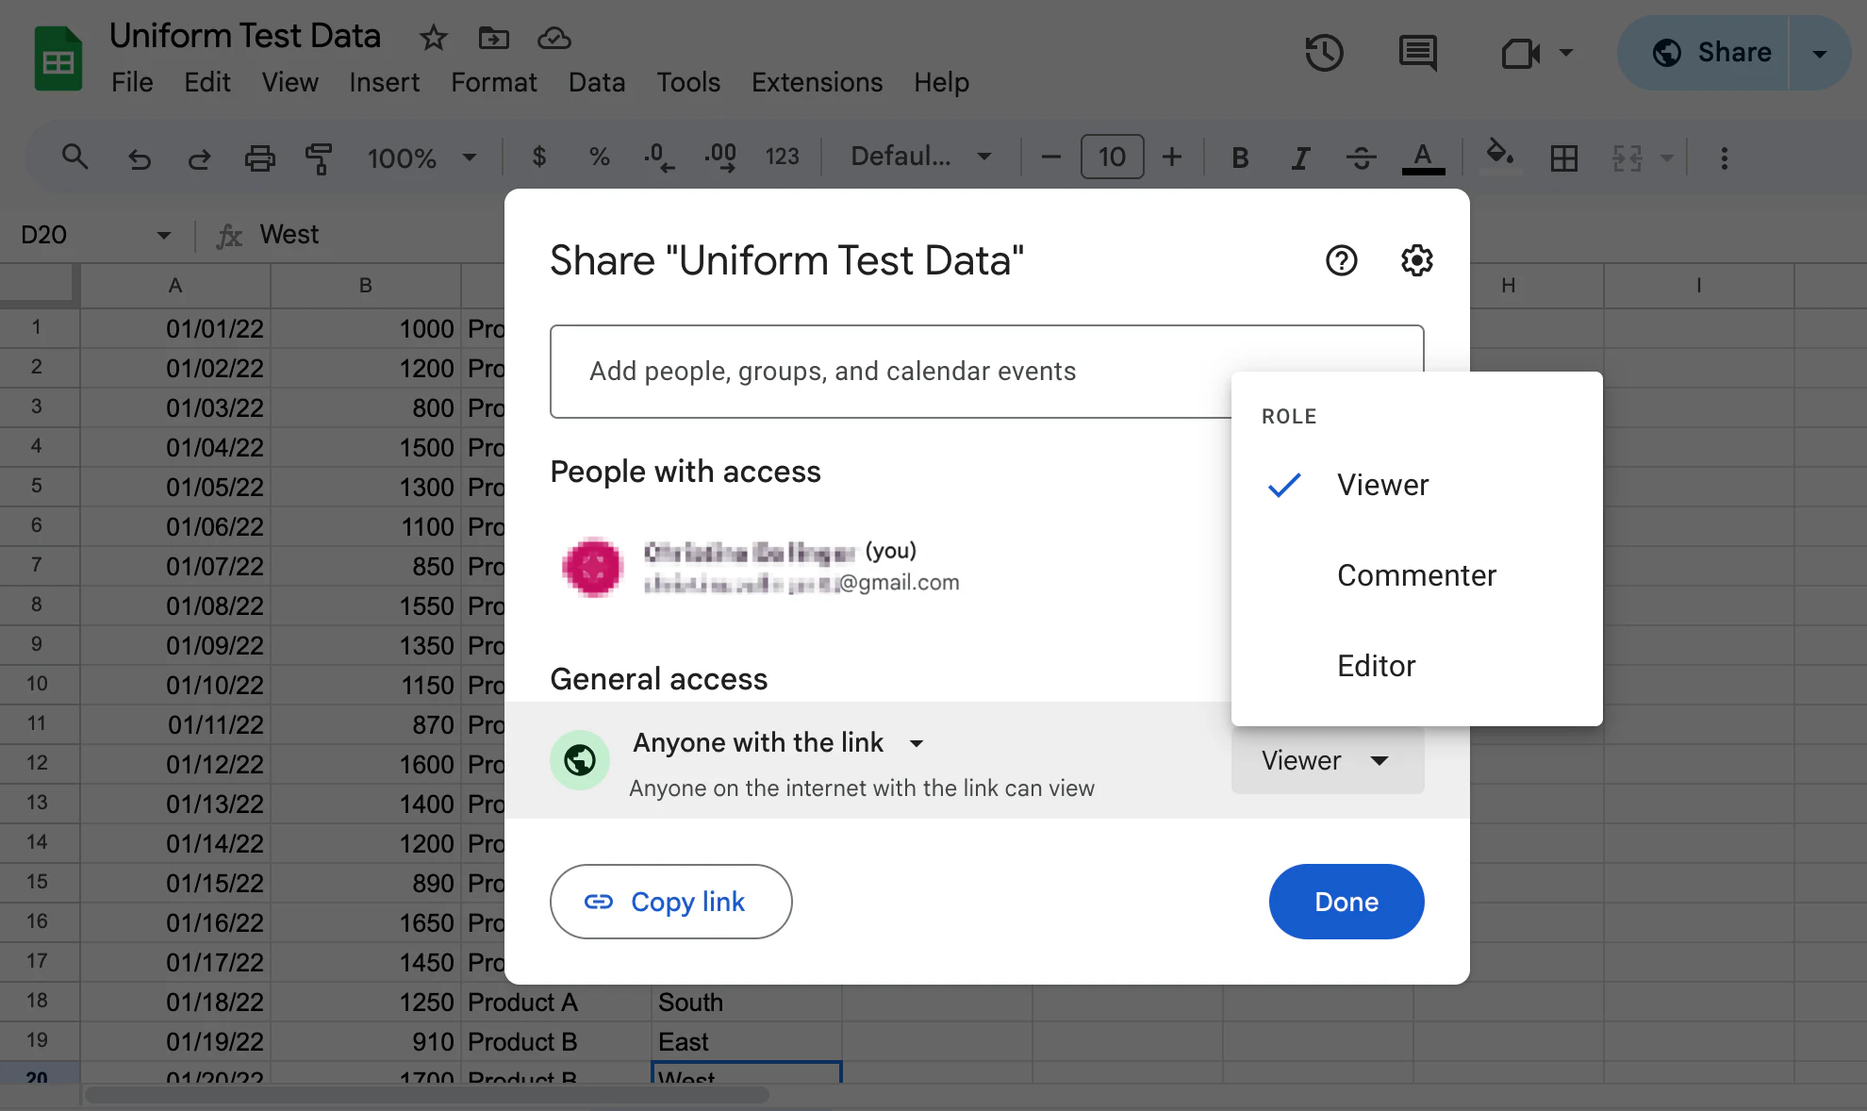The image size is (1867, 1111).
Task: Open the File menu
Action: coord(132,83)
